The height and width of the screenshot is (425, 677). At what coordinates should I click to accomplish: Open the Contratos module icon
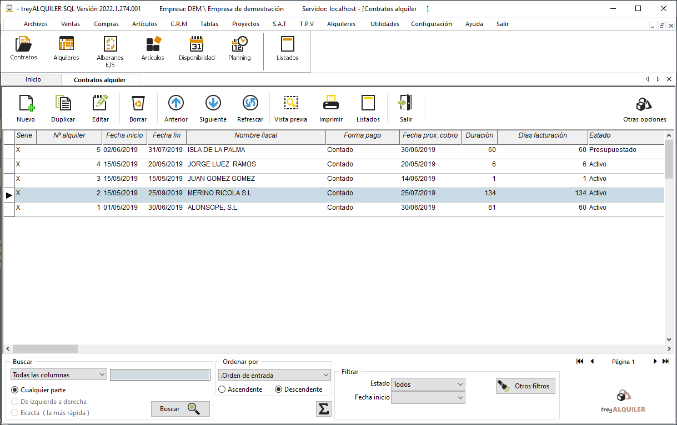23,49
